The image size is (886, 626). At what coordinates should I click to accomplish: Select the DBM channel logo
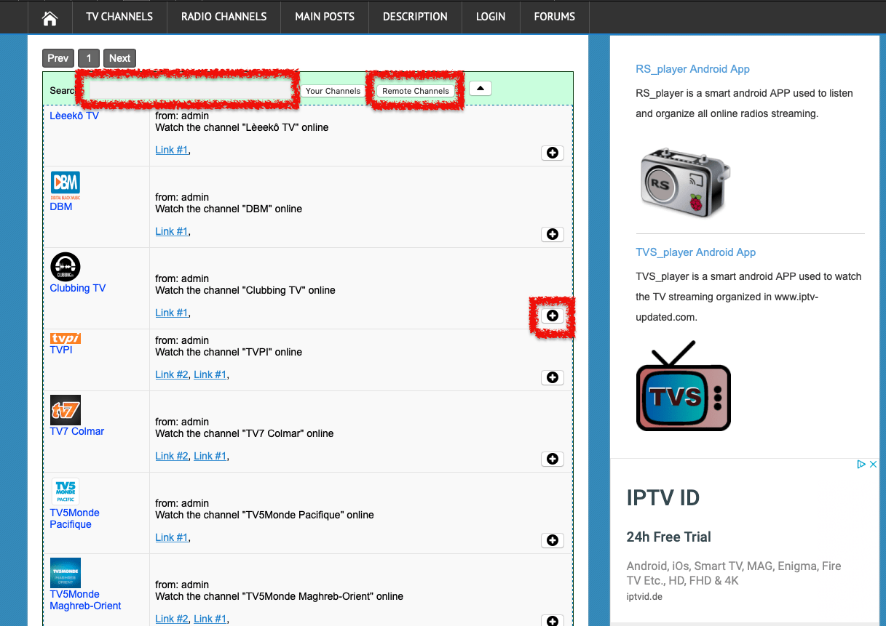[x=64, y=182]
